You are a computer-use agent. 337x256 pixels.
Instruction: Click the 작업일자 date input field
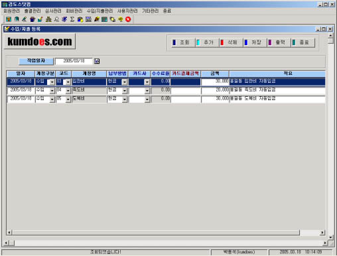click(74, 61)
